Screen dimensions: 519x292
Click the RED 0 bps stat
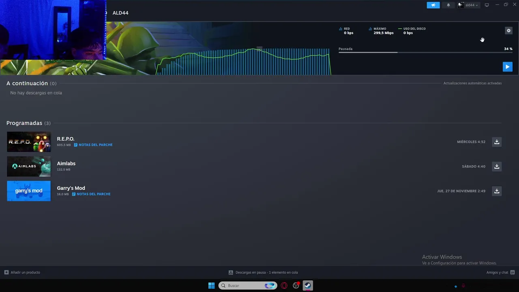pyautogui.click(x=346, y=31)
